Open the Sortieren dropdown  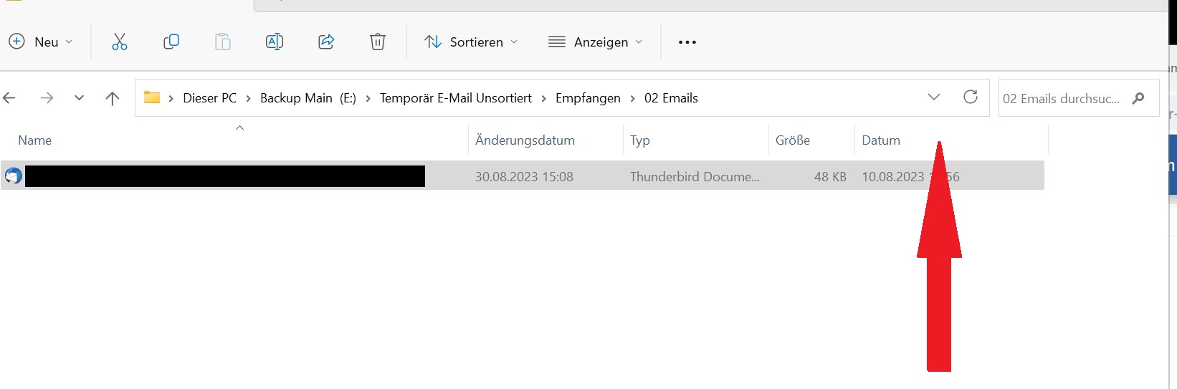pyautogui.click(x=470, y=42)
